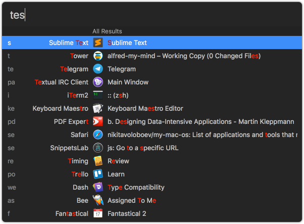
Task: Click the Sublime Text app icon
Action: 98,42
